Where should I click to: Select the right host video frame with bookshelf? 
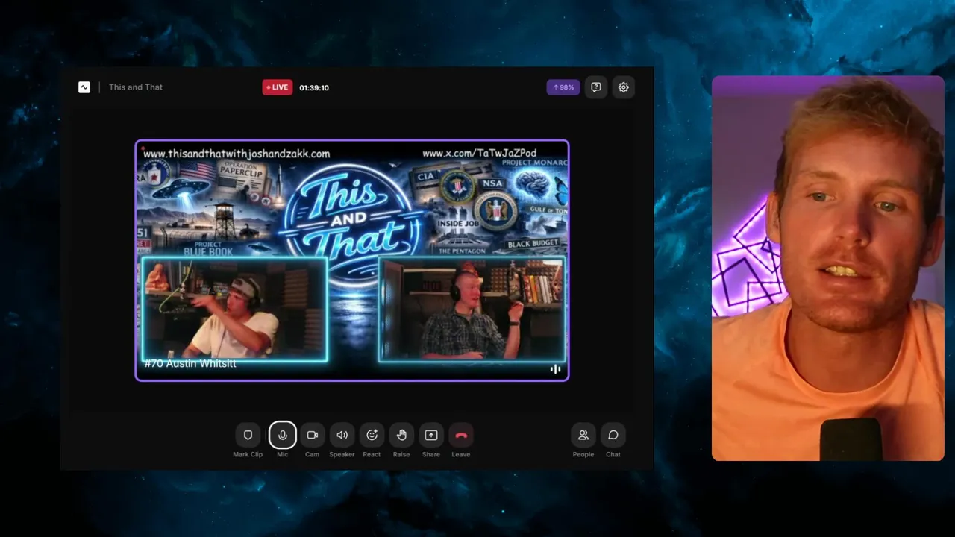coord(472,309)
